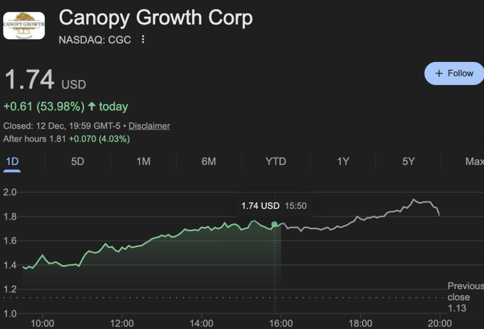Switch to the 5D chart range
The height and width of the screenshot is (329, 484).
(x=78, y=161)
